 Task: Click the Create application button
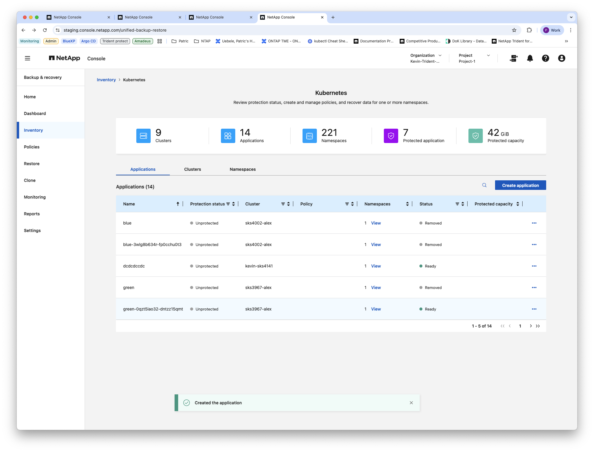pos(520,185)
